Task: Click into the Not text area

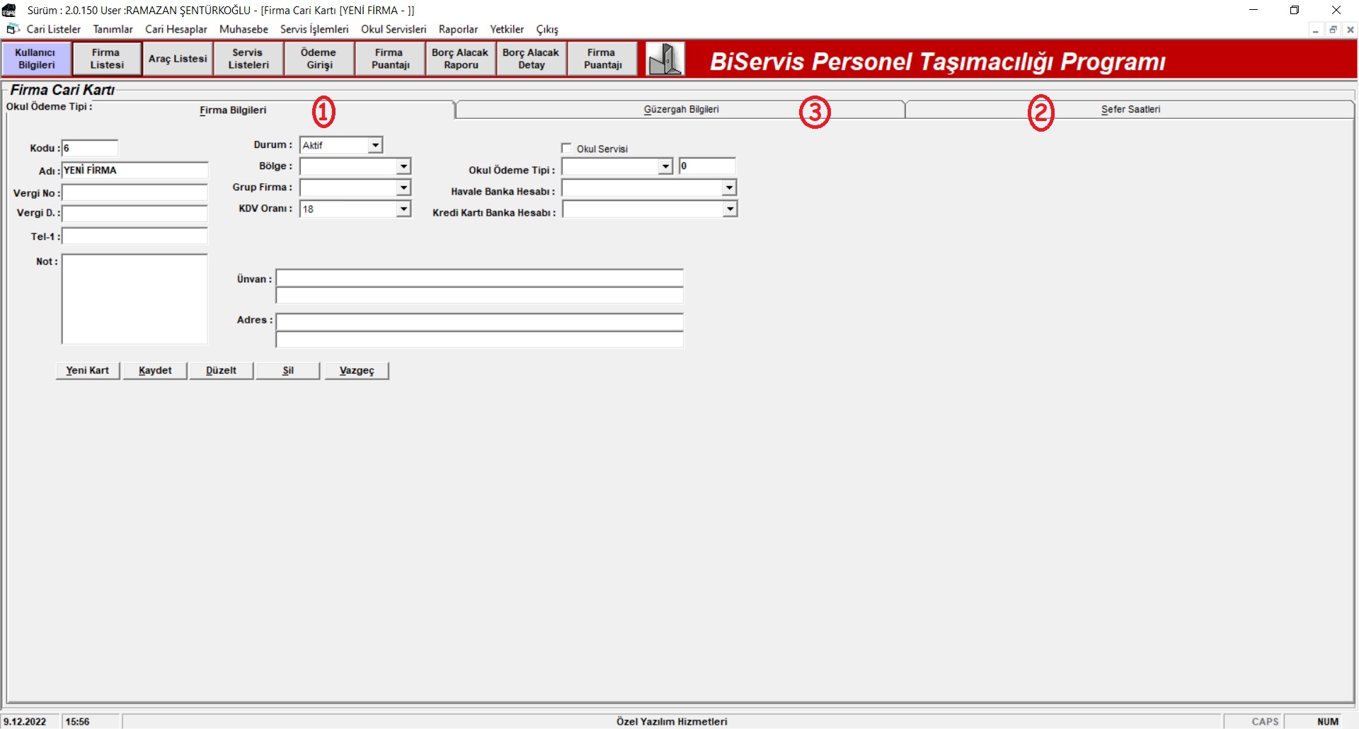Action: (x=134, y=299)
